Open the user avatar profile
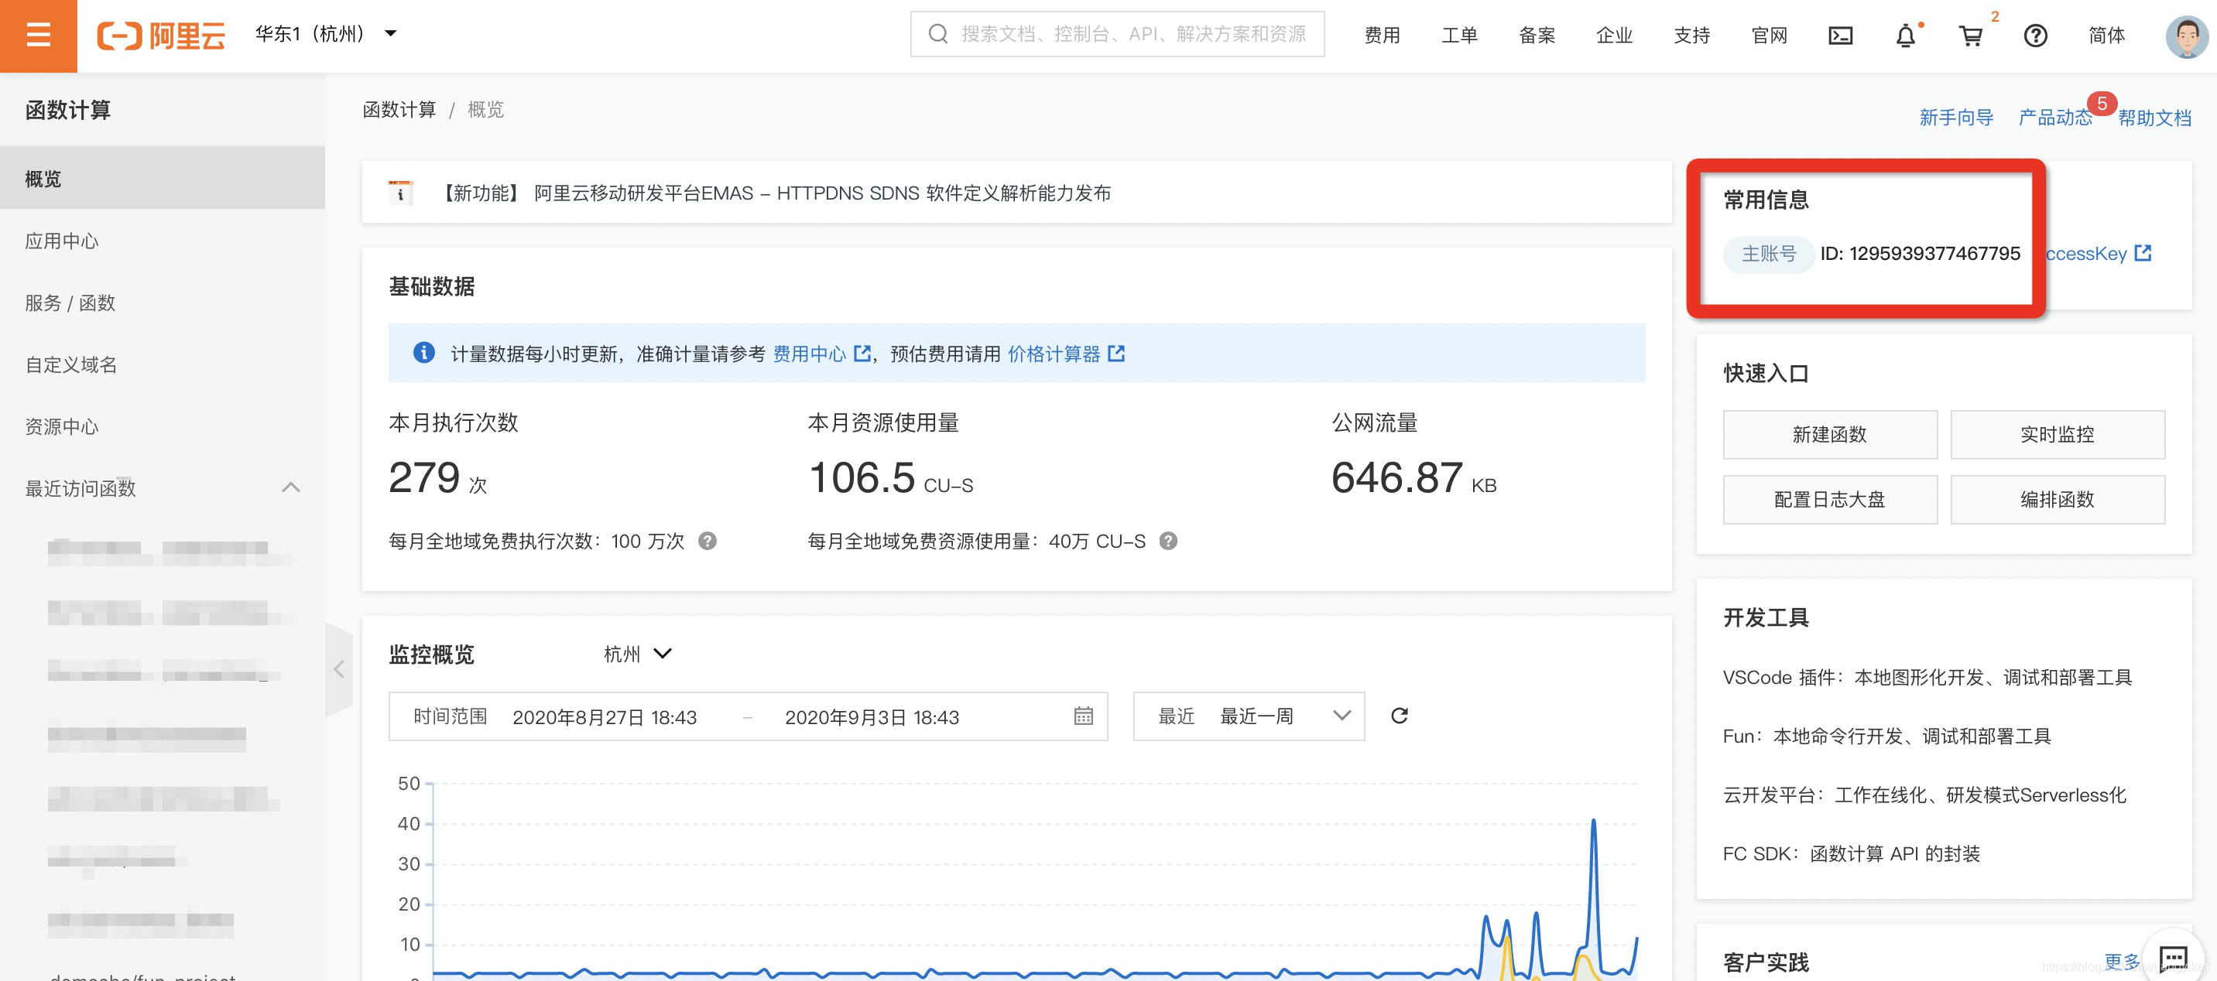The height and width of the screenshot is (981, 2217). (x=2185, y=36)
